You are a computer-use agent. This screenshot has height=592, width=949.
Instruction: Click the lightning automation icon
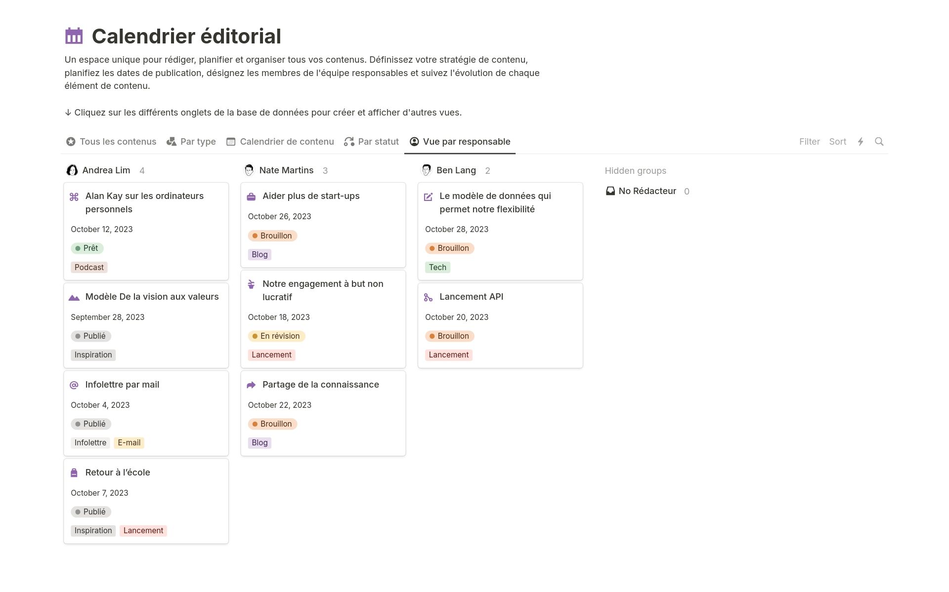click(x=861, y=142)
